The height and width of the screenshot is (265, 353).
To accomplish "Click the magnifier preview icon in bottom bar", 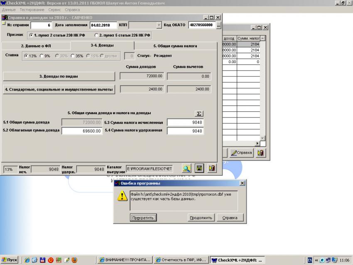I will coord(187,168).
